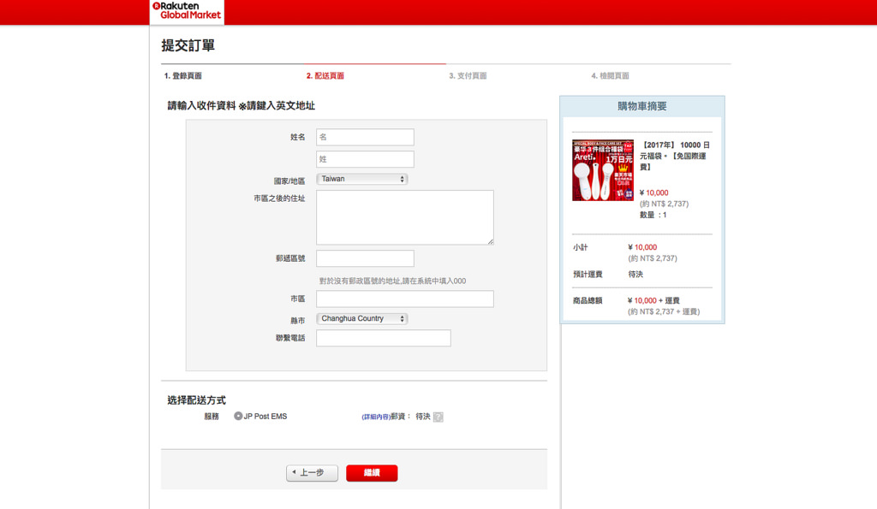This screenshot has width=877, height=509.
Task: Click the 上一步 back button
Action: click(312, 473)
